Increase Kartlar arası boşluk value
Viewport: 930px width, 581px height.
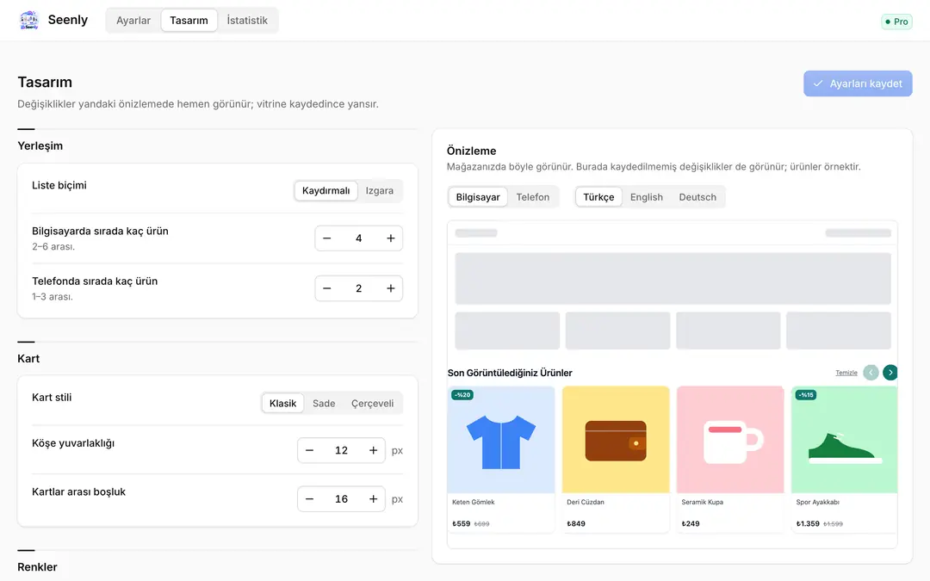point(373,499)
